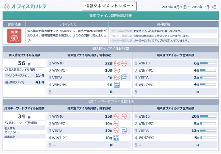The image size is (221, 154).
Task: Click the すかし印刷 icon on VISTA 10件 row
Action: tap(124, 130)
